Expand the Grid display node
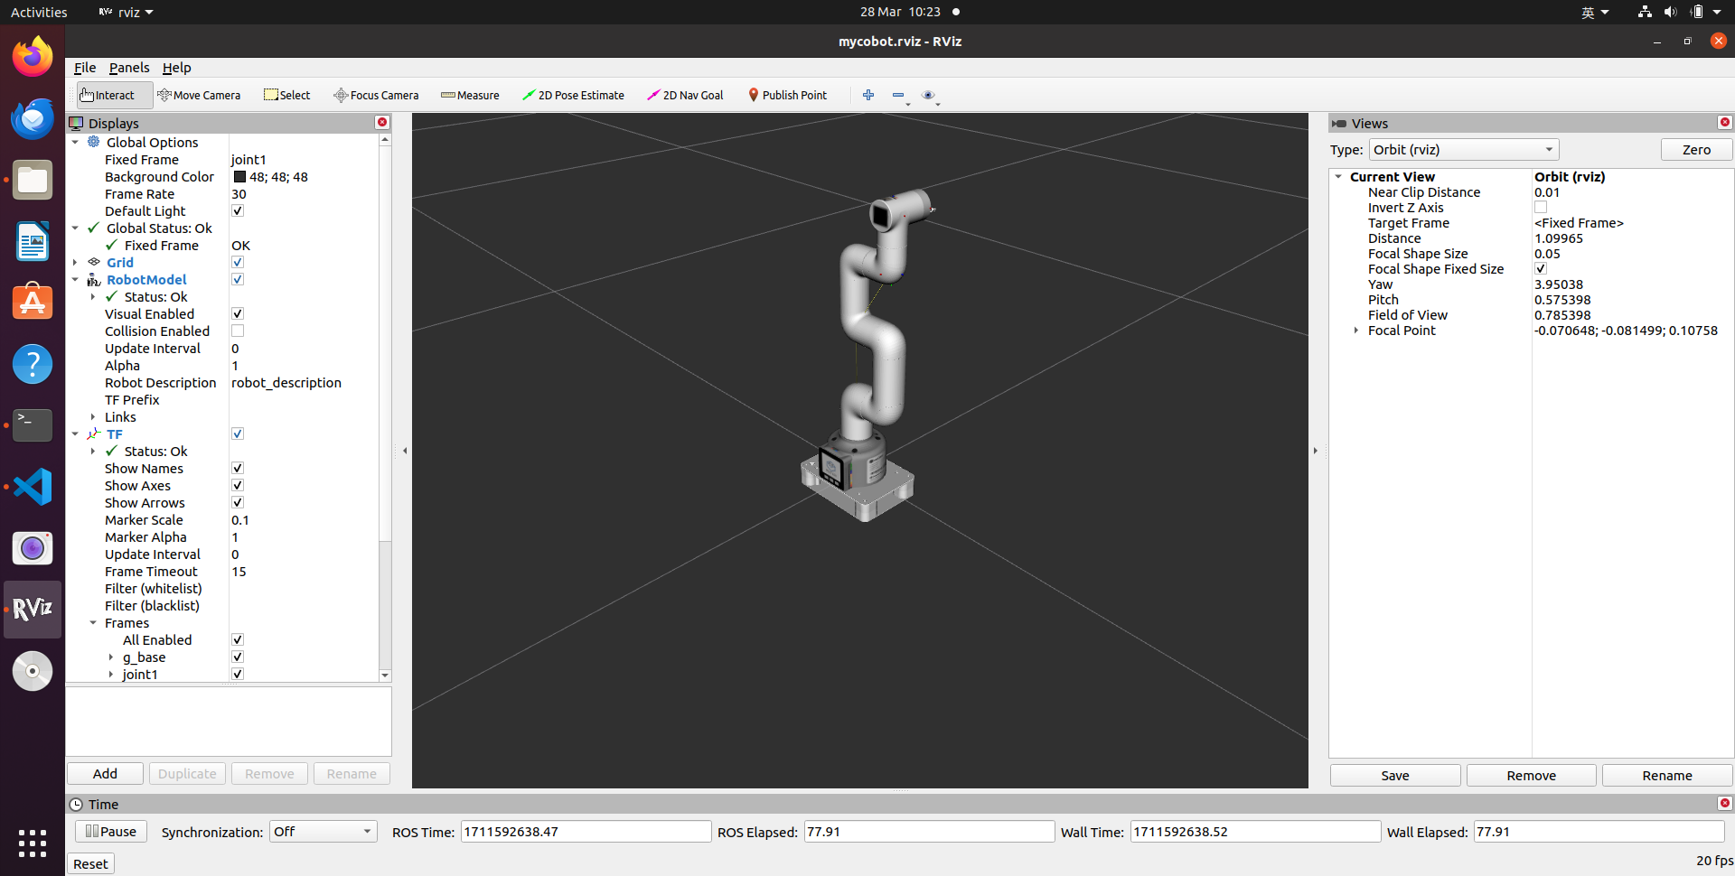This screenshot has width=1735, height=876. (x=75, y=262)
